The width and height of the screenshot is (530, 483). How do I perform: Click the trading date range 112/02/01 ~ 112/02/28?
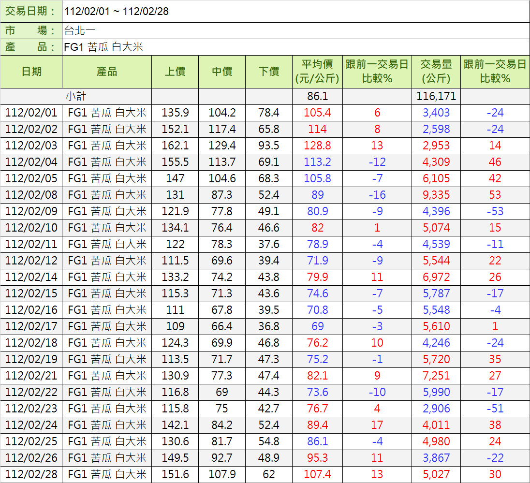(117, 11)
